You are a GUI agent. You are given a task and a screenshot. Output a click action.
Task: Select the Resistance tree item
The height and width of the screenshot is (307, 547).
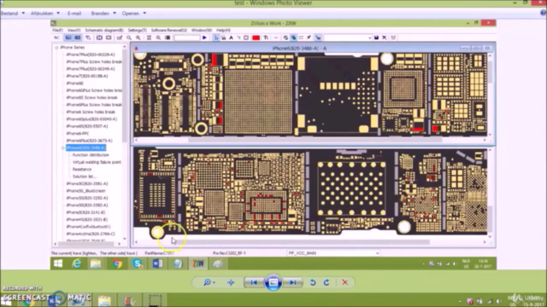pos(82,170)
